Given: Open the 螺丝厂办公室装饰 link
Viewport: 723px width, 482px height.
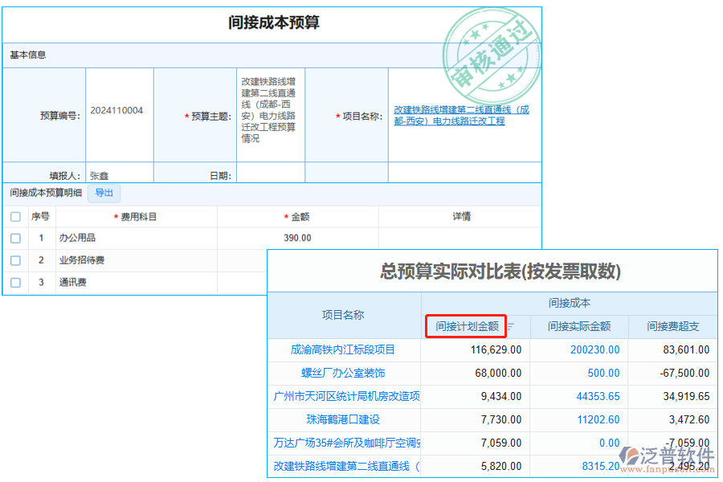Looking at the screenshot, I should tap(345, 373).
